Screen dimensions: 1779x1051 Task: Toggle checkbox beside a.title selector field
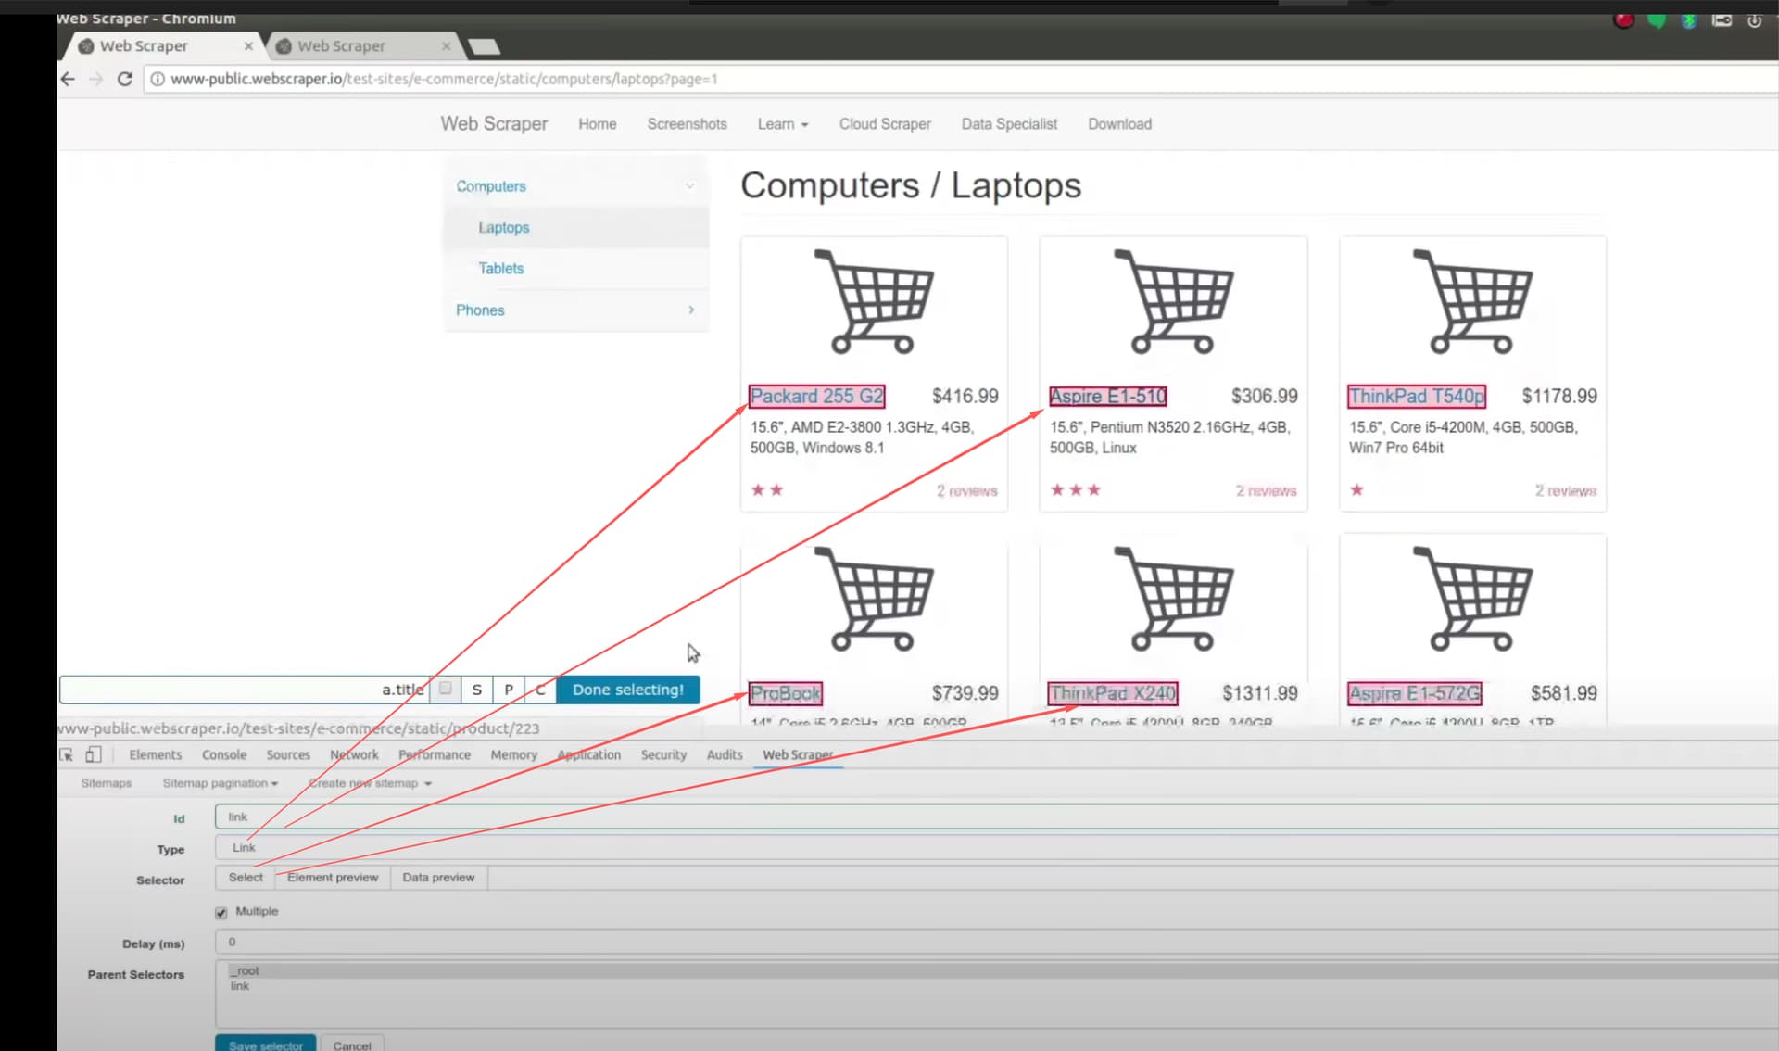click(x=446, y=689)
